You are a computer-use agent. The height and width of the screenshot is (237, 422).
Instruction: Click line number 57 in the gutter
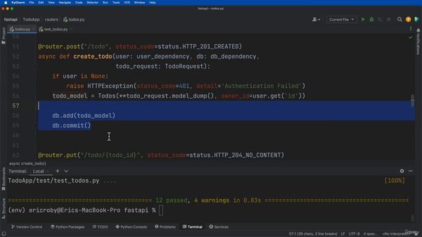click(16, 105)
